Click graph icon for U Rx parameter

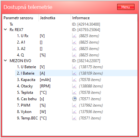tap(74, 36)
